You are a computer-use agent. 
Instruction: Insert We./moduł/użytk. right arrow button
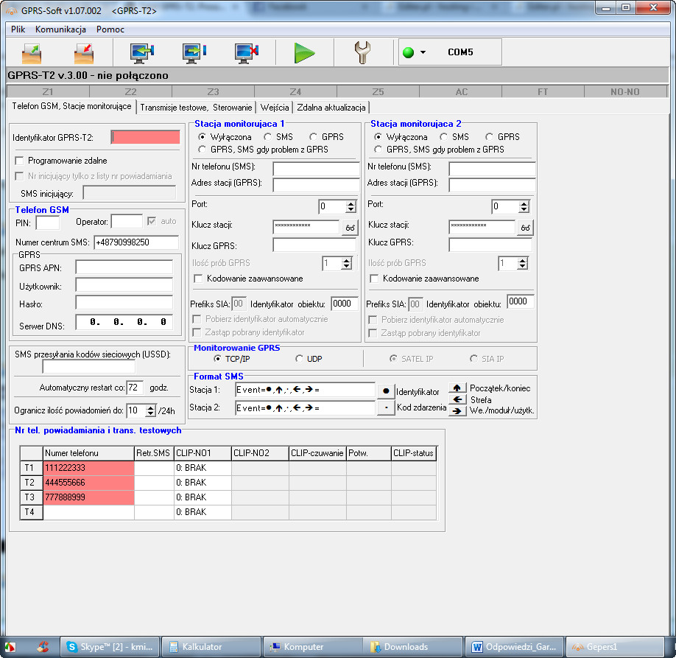(457, 410)
